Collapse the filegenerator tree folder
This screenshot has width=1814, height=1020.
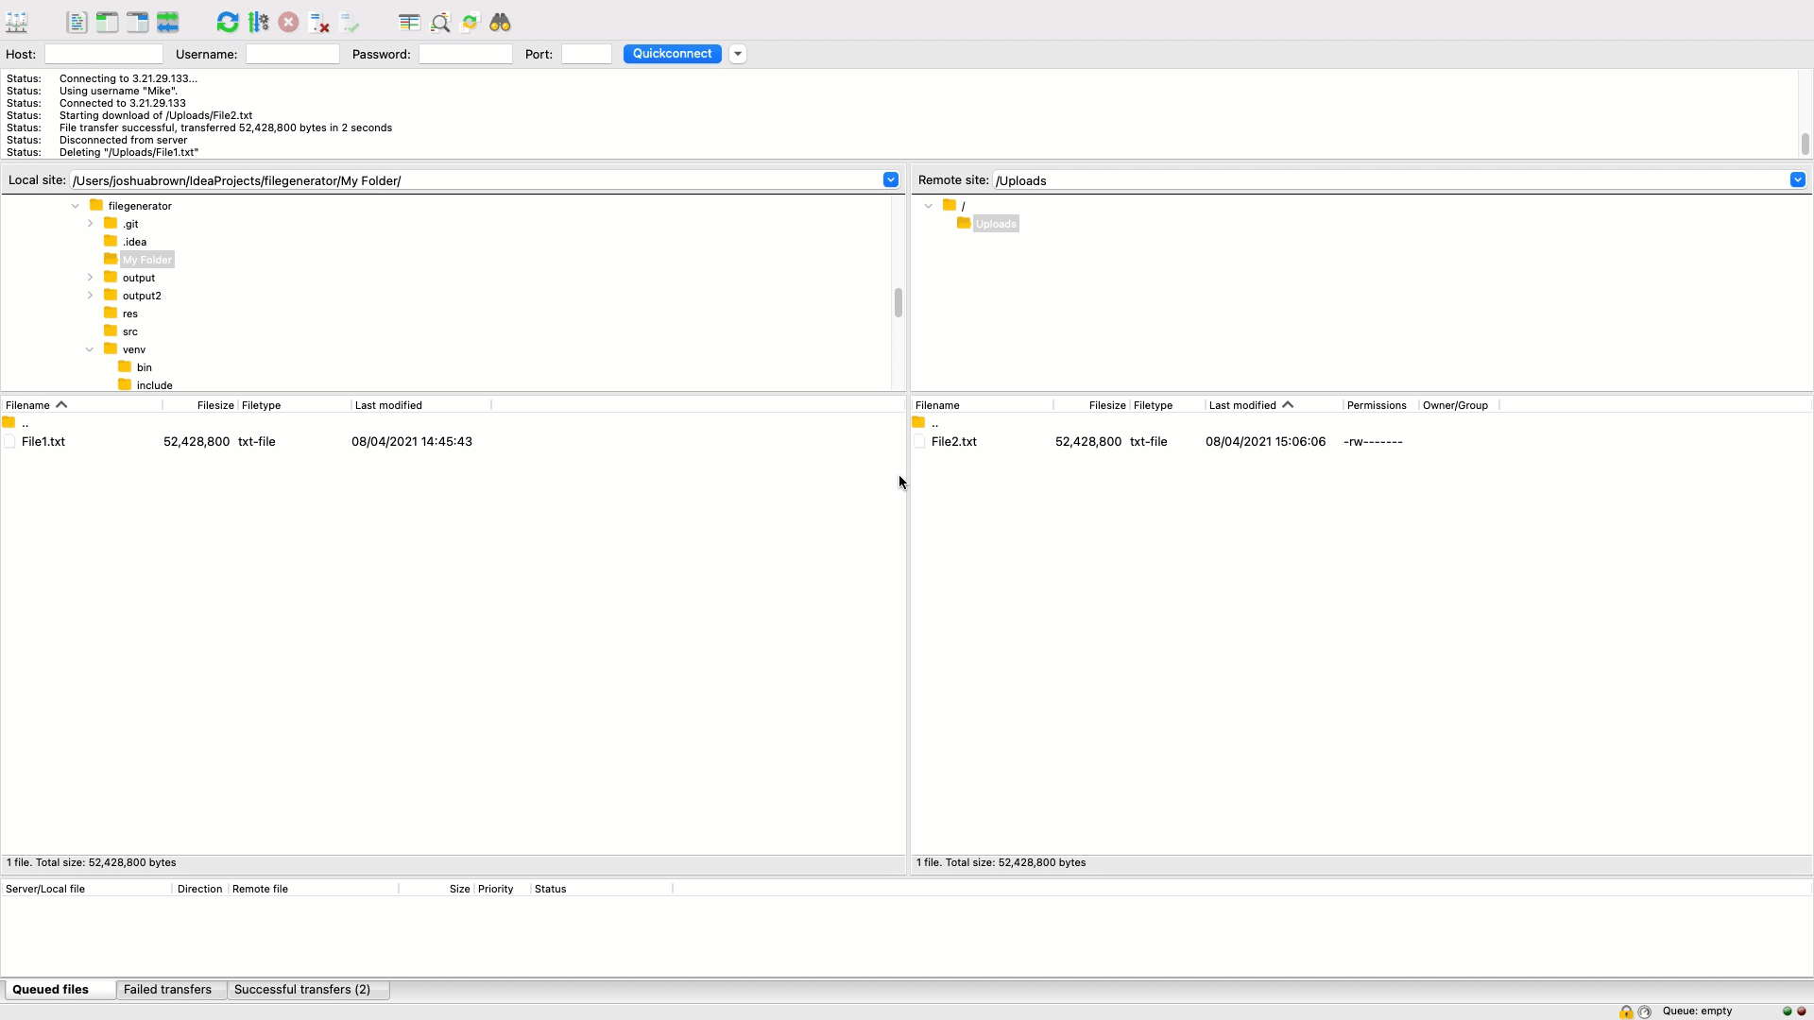point(76,206)
